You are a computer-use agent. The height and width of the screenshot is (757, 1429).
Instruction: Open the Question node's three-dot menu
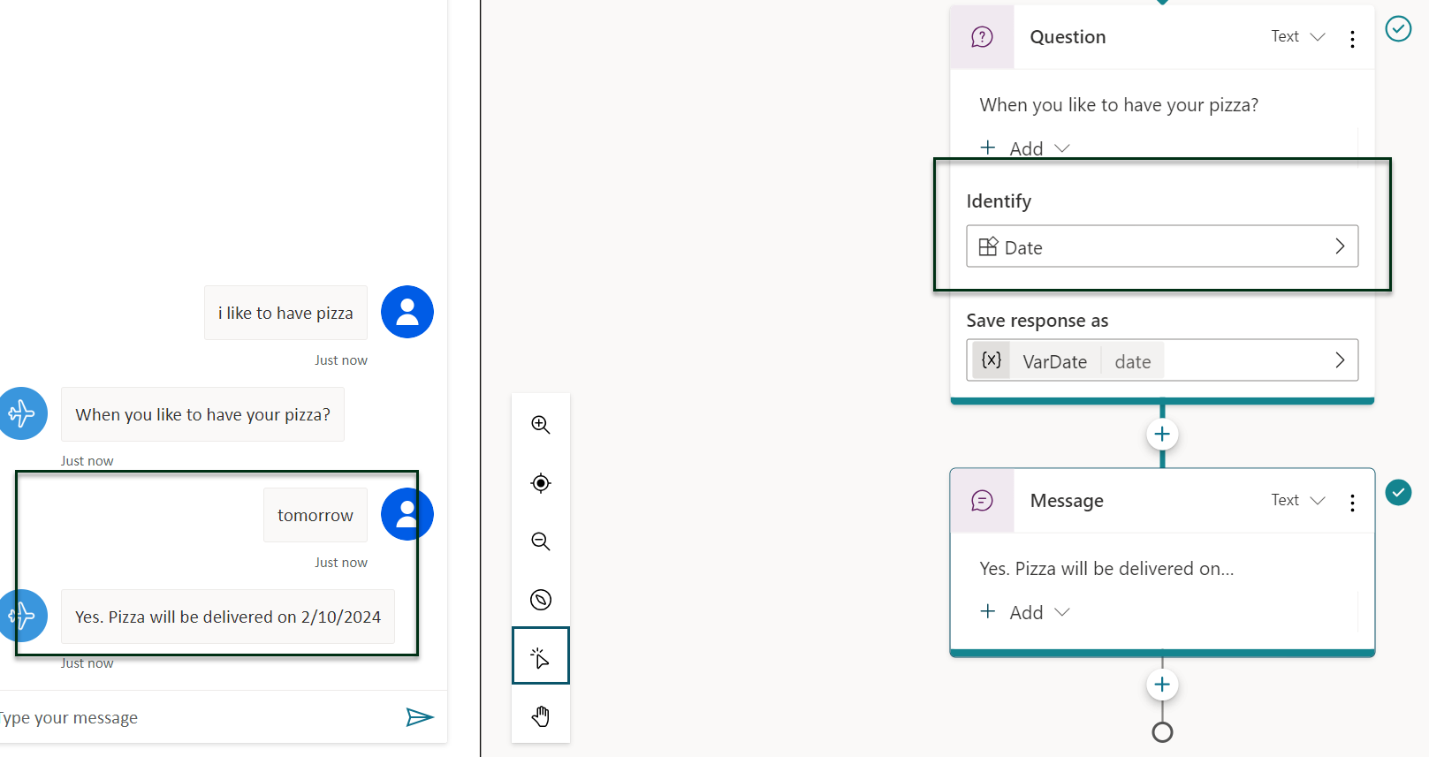[1352, 38]
